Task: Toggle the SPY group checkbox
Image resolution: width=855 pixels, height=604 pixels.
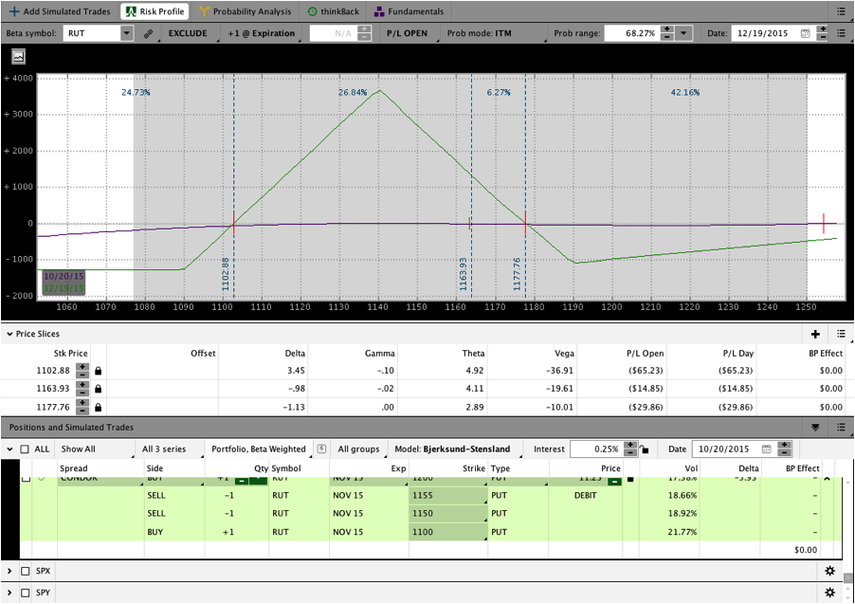Action: (x=26, y=593)
